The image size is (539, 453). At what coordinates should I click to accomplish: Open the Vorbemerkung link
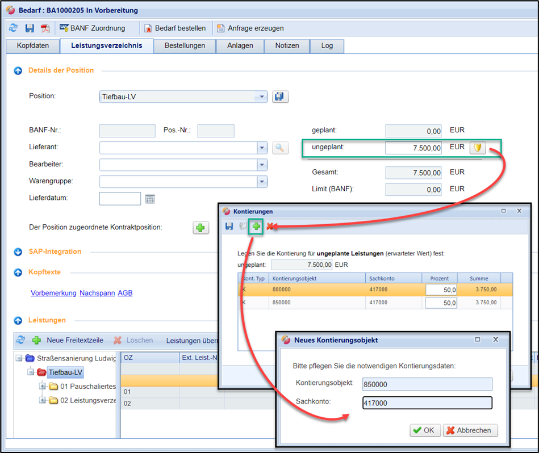coord(53,293)
